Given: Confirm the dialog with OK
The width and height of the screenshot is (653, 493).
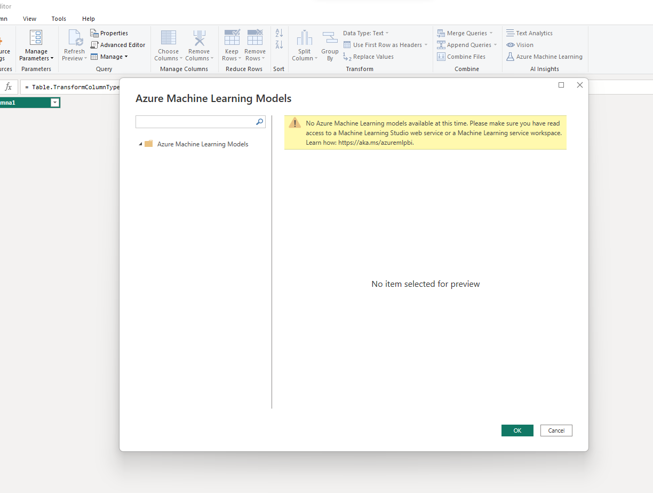Looking at the screenshot, I should tap(517, 431).
